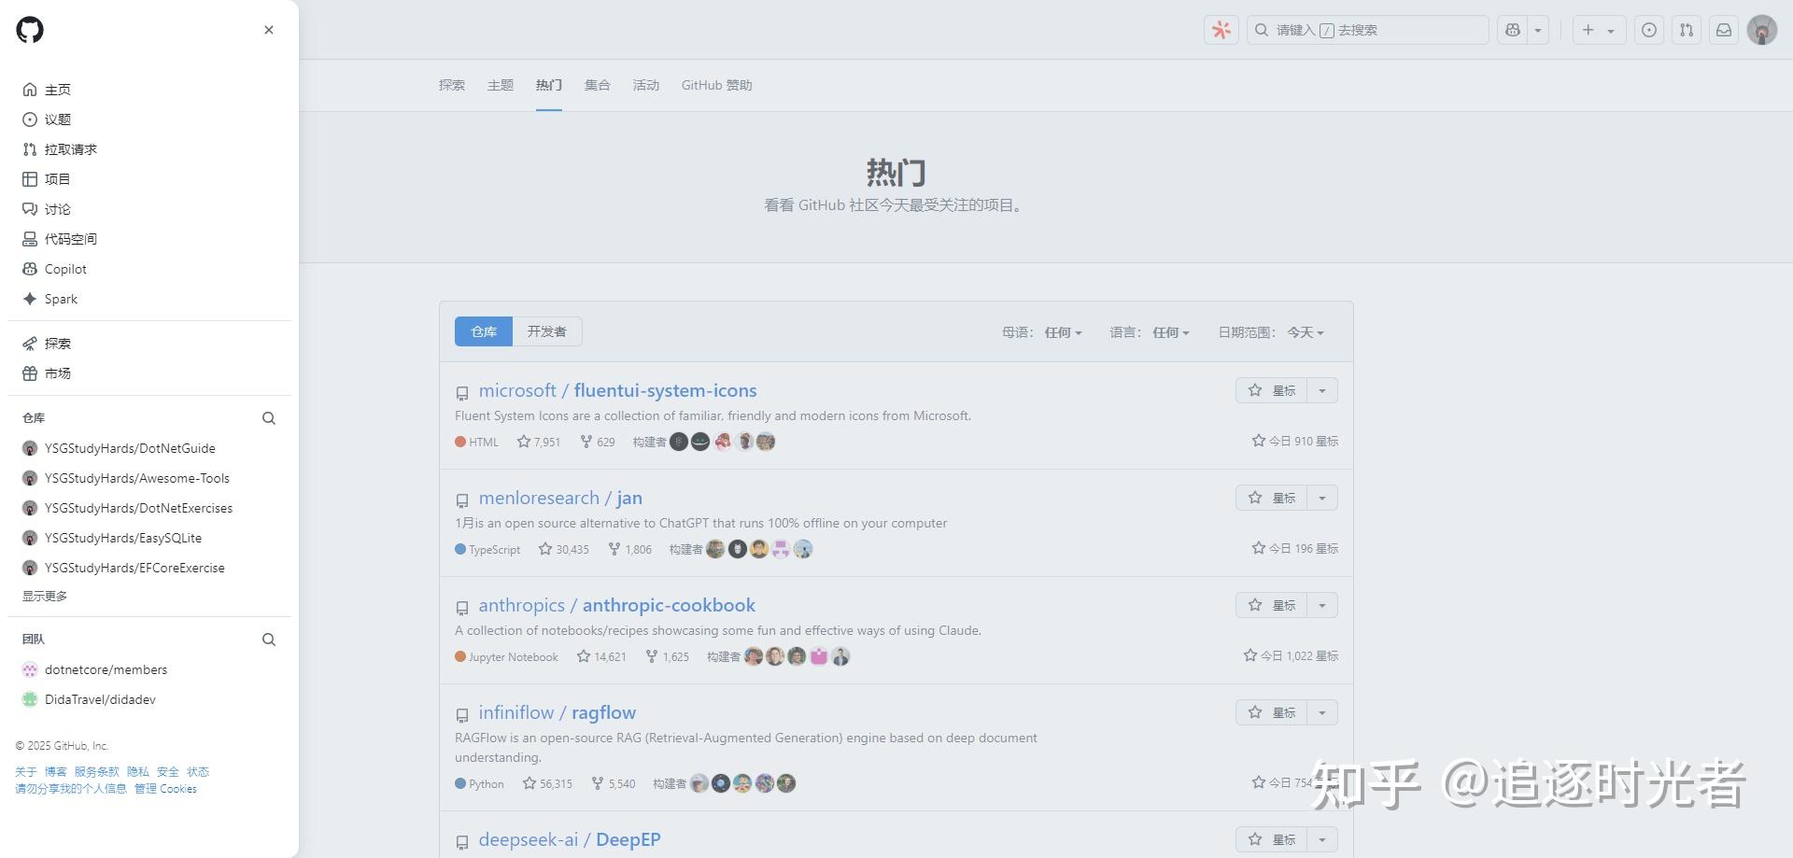Switch to the 集合 tab
The height and width of the screenshot is (858, 1793).
pyautogui.click(x=598, y=85)
